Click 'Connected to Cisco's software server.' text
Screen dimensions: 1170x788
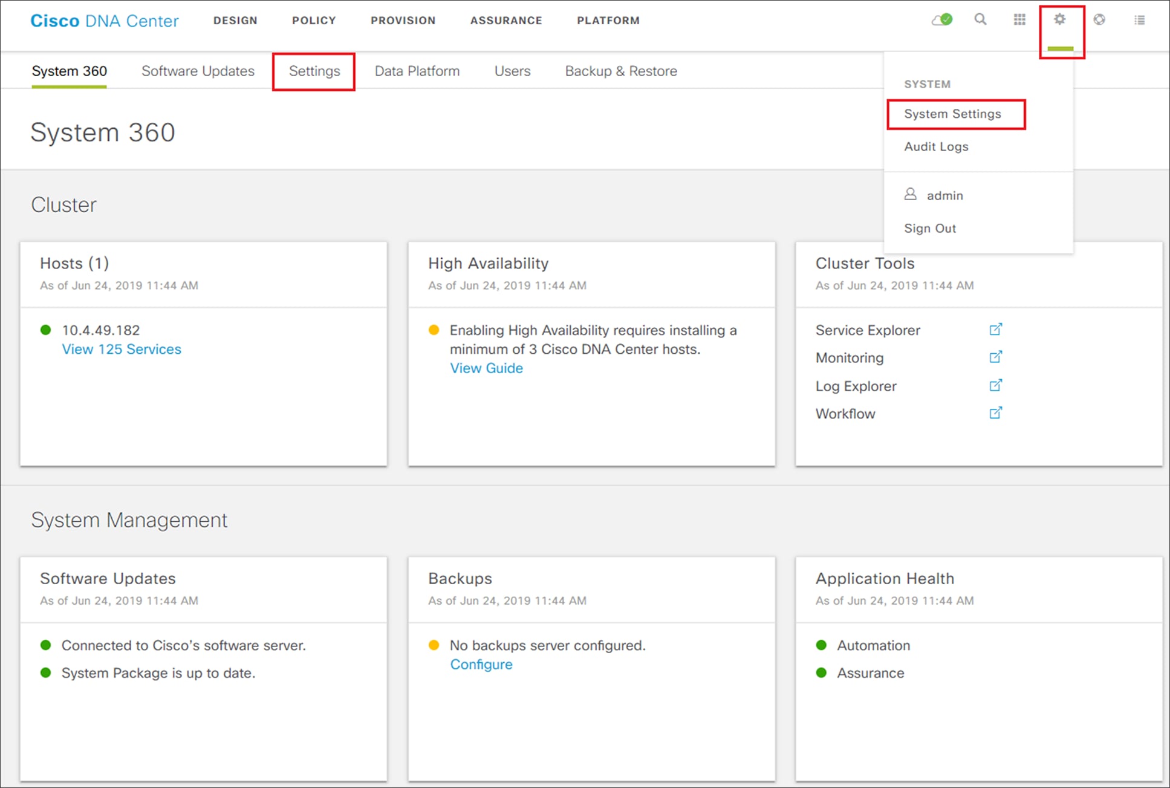click(184, 645)
